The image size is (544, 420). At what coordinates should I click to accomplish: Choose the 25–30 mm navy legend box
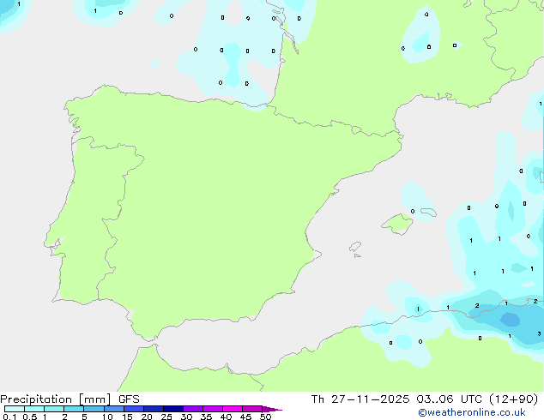(x=173, y=409)
